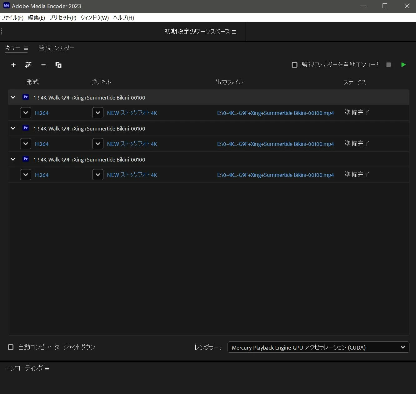
Task: Open the add output settings icon
Action: point(28,65)
